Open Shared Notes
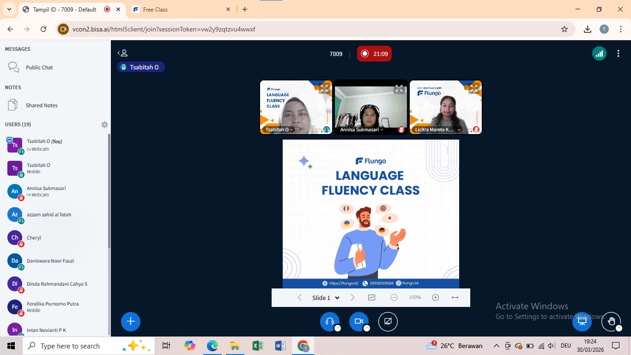Screen dimensions: 631x355 55,105
